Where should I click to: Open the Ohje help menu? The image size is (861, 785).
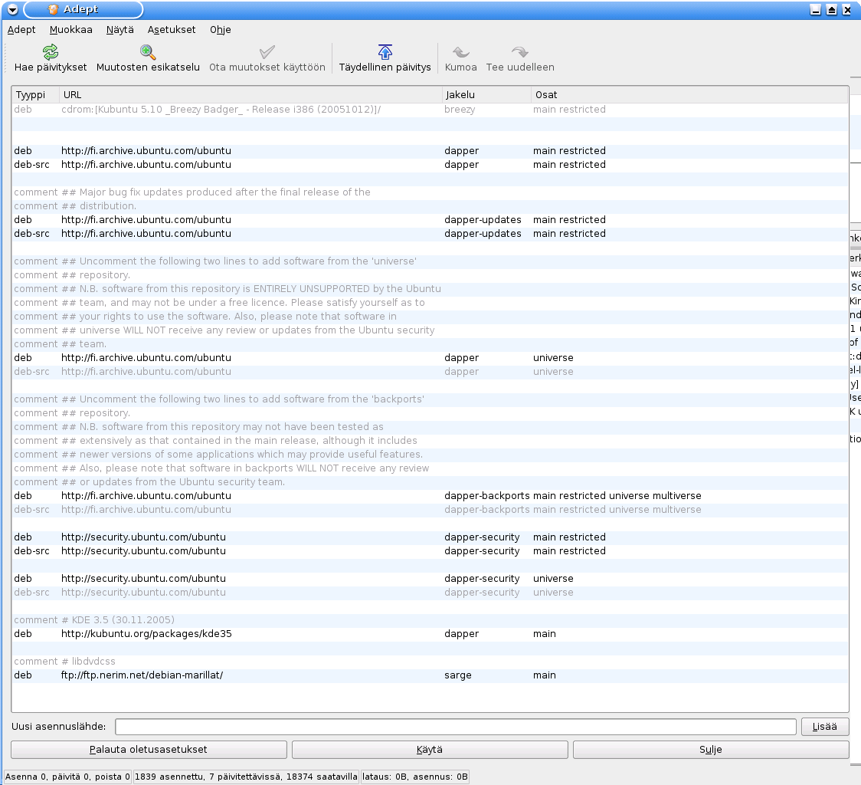pyautogui.click(x=221, y=30)
